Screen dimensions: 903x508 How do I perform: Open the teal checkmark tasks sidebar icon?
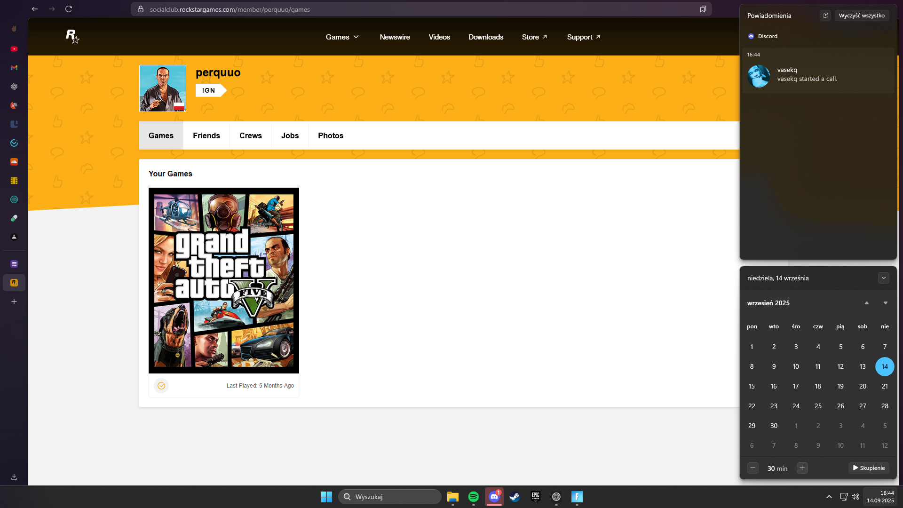click(14, 143)
